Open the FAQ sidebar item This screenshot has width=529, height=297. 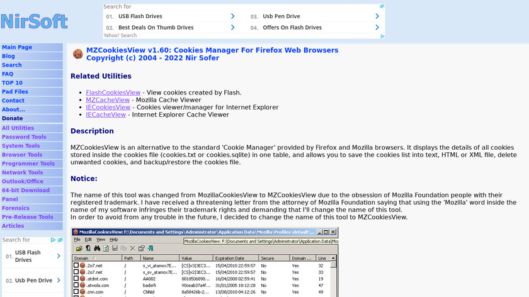pyautogui.click(x=31, y=74)
